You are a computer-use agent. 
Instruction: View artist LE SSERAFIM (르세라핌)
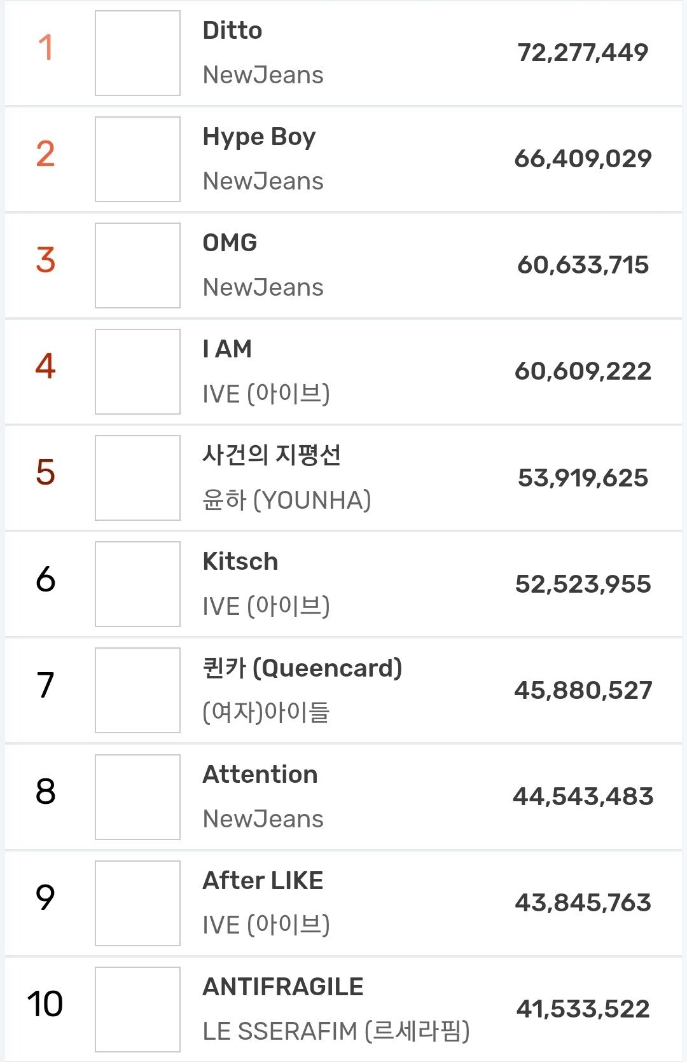(x=336, y=1031)
